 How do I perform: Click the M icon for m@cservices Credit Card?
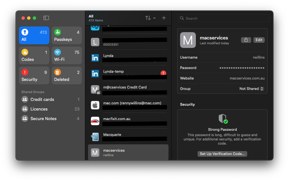click(95, 89)
